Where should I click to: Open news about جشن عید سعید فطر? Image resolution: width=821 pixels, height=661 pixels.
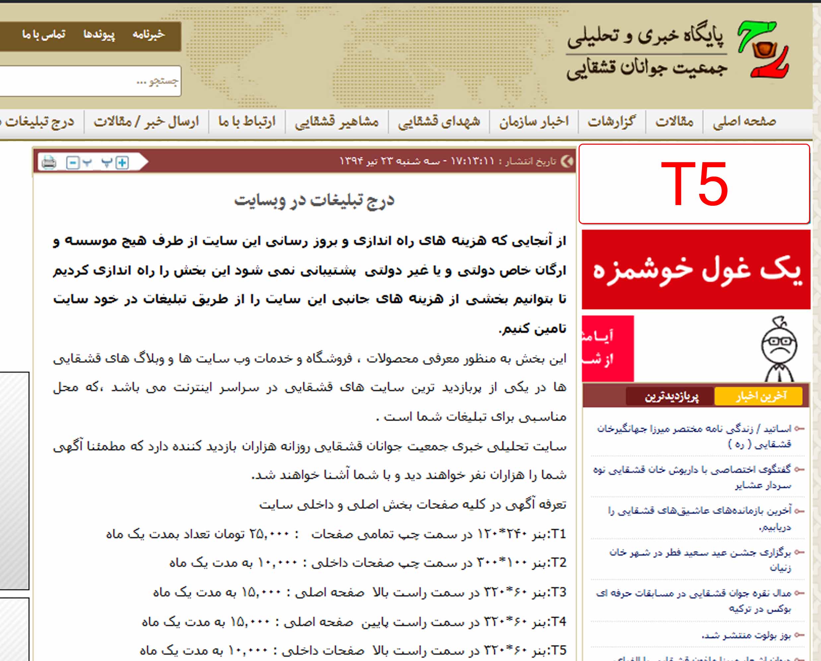[x=701, y=560]
